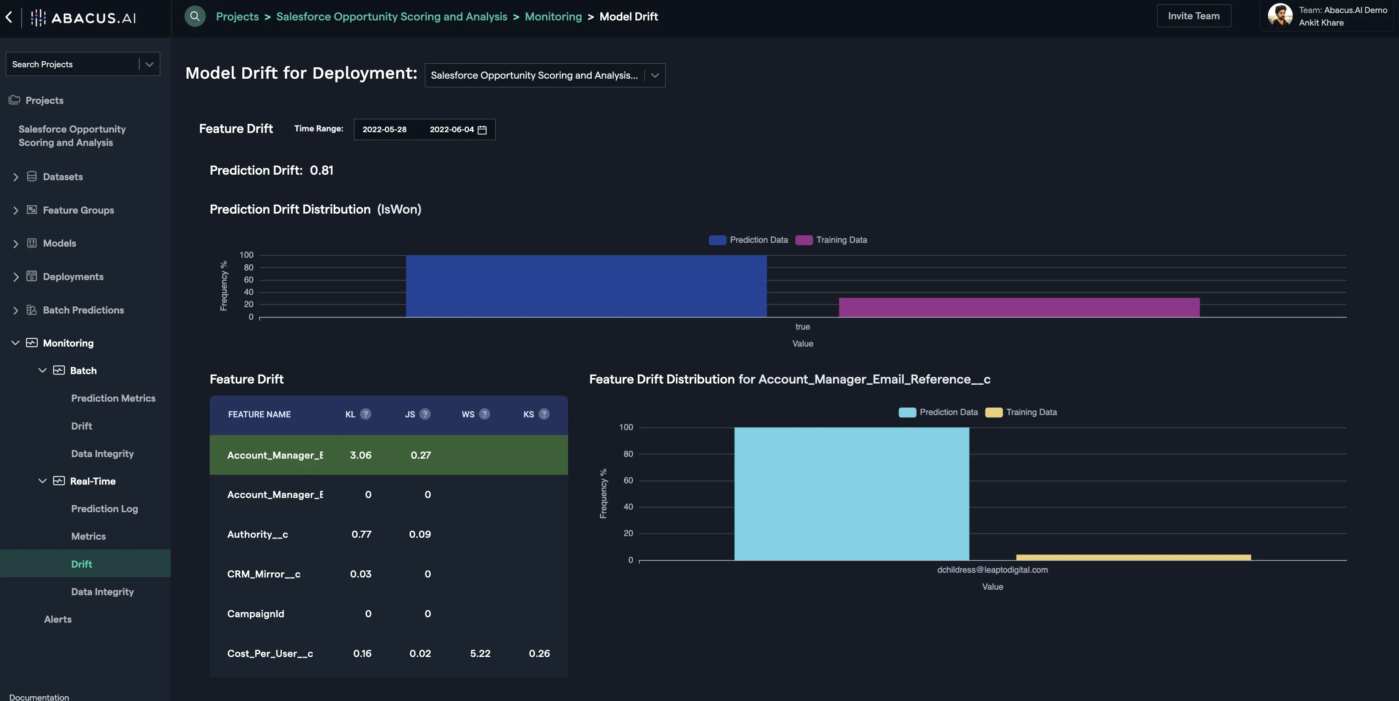Click the KL metric help icon
This screenshot has width=1399, height=701.
point(365,414)
